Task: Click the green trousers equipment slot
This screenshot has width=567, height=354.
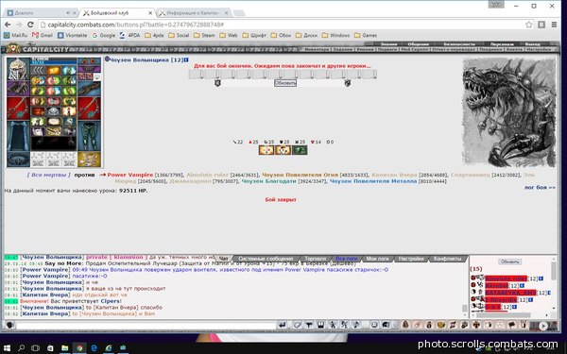Action: click(x=90, y=136)
